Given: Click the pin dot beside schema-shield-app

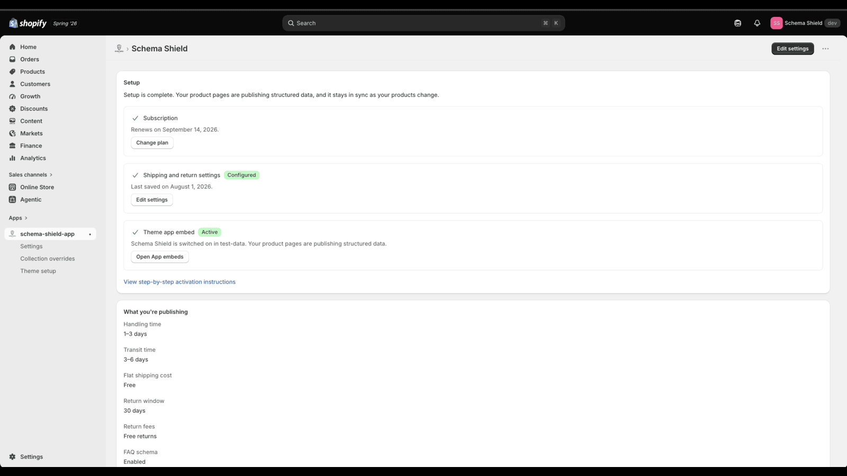Looking at the screenshot, I should tap(90, 234).
